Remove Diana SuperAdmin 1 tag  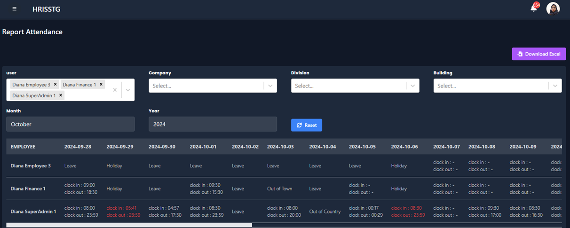(61, 95)
